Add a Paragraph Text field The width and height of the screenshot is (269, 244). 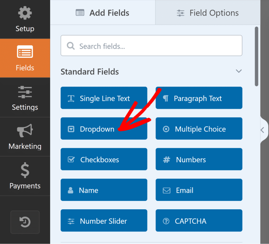tap(199, 98)
